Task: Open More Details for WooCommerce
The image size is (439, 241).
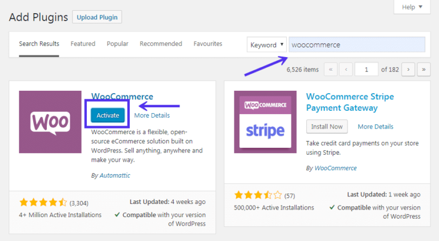Action: point(151,115)
